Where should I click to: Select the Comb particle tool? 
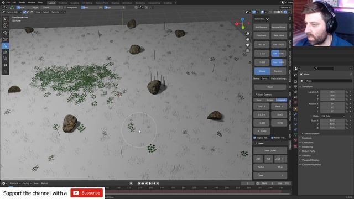click(5, 33)
